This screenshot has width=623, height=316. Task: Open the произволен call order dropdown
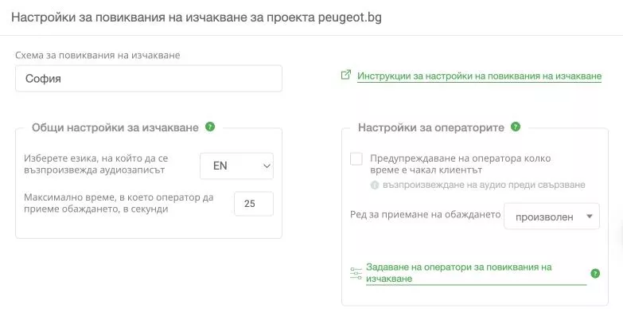tap(551, 217)
